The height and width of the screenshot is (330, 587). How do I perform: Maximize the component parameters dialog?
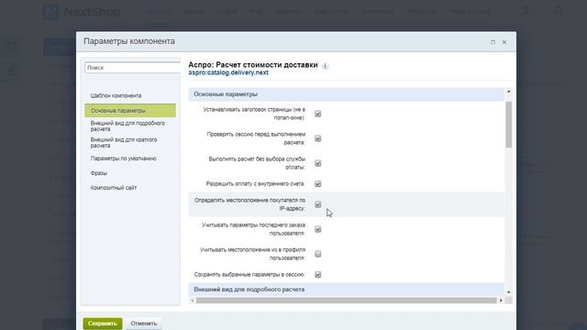click(x=493, y=42)
